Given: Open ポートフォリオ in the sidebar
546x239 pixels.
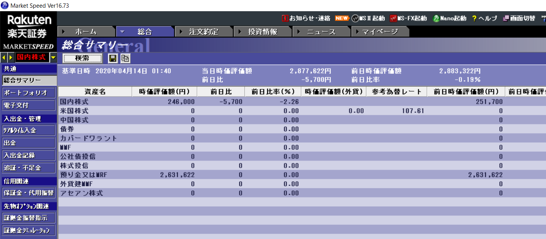Looking at the screenshot, I should click(x=29, y=93).
